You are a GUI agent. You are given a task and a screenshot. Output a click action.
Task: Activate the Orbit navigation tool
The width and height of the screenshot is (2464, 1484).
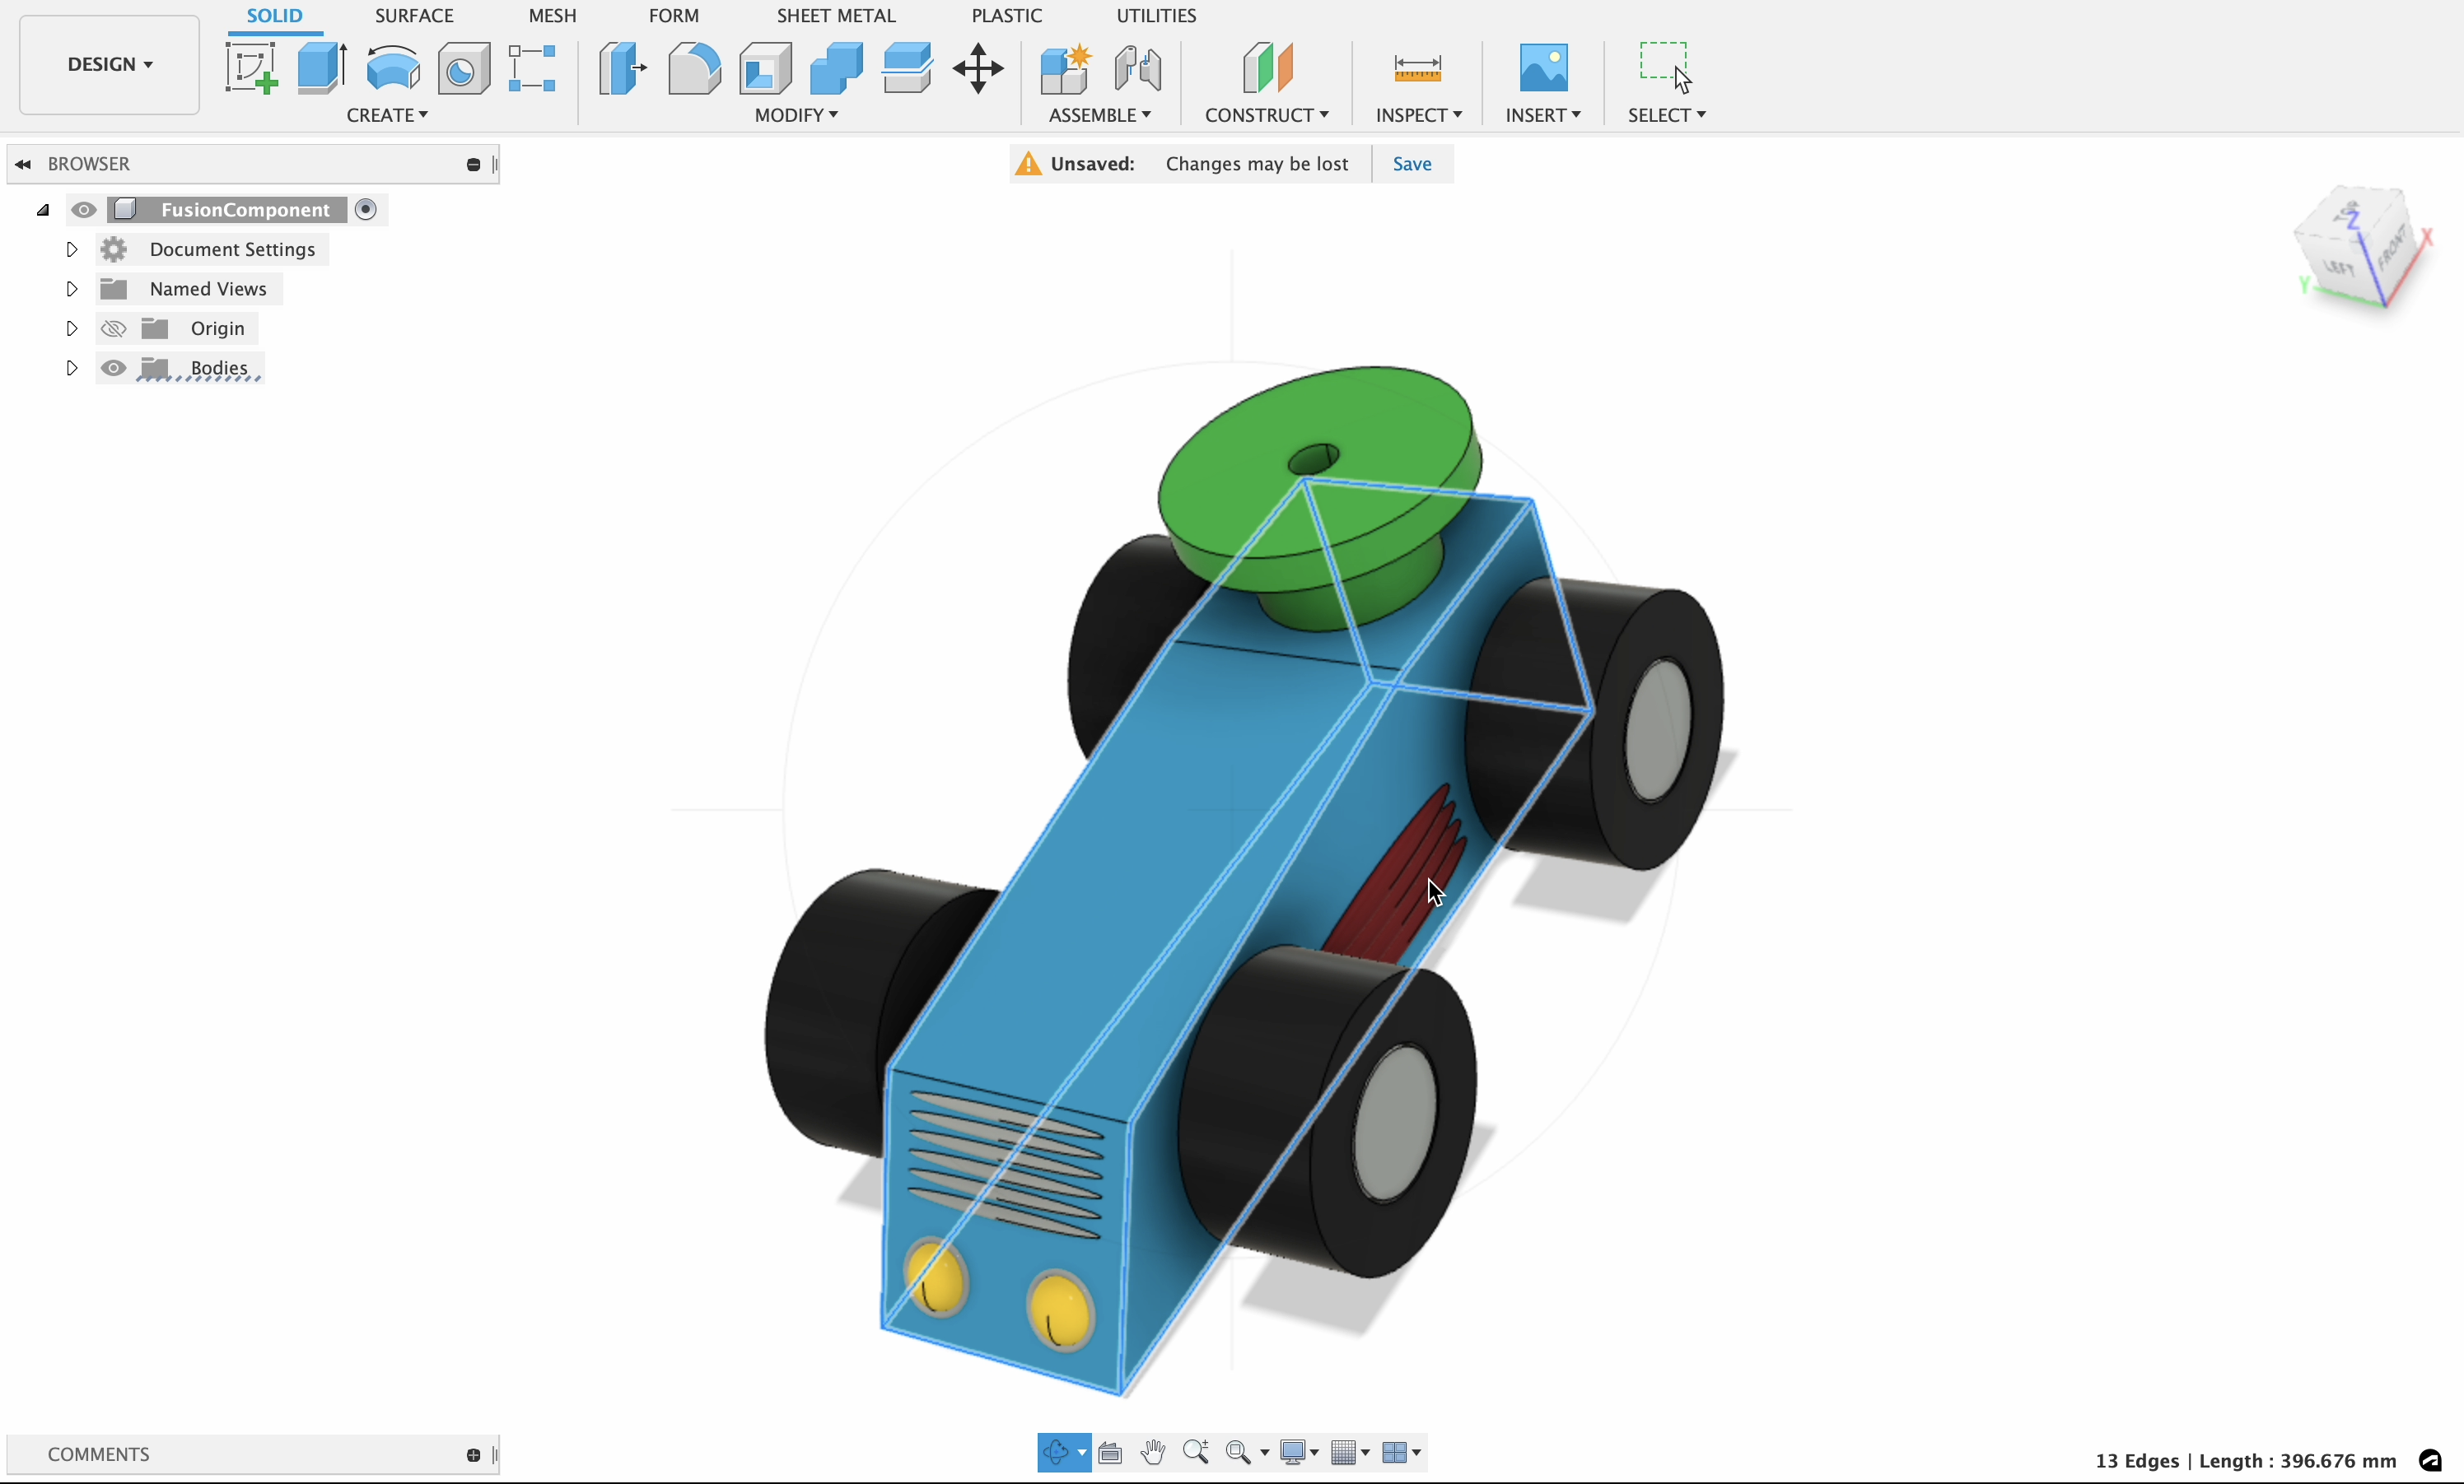(x=1056, y=1452)
